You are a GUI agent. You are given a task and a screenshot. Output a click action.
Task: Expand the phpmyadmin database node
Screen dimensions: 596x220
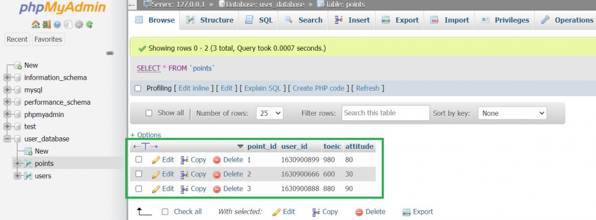7,115
